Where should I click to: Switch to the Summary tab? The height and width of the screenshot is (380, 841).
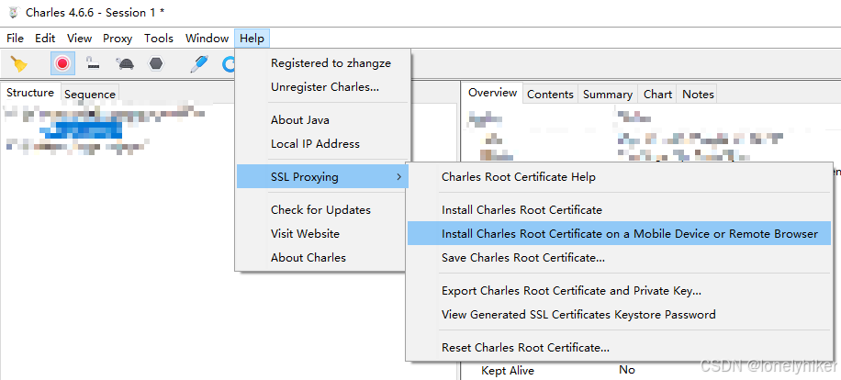(608, 94)
